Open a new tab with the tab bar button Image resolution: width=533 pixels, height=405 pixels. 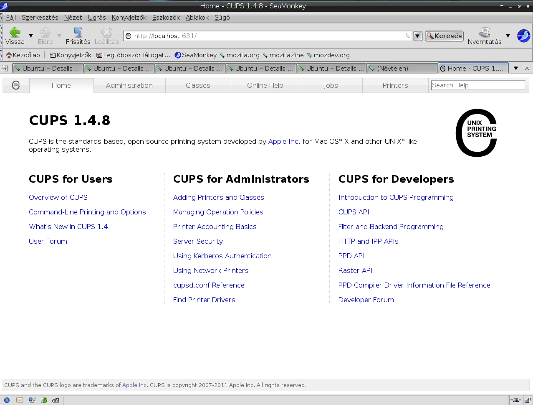coord(5,68)
